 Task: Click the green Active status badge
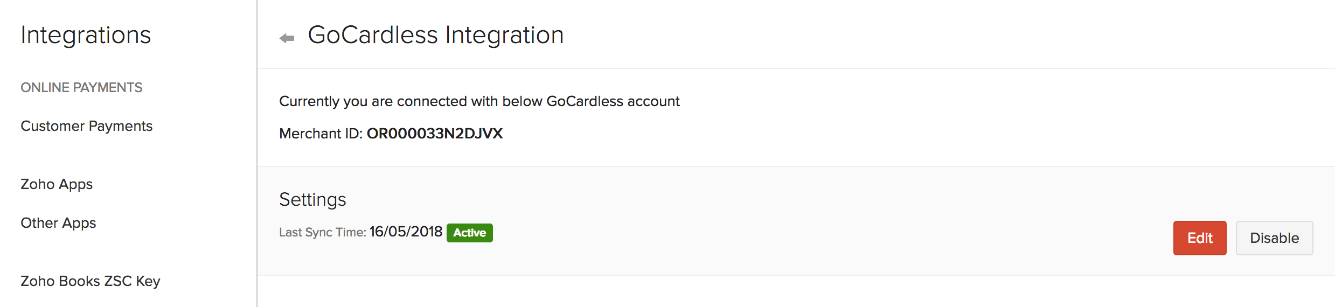click(x=469, y=233)
